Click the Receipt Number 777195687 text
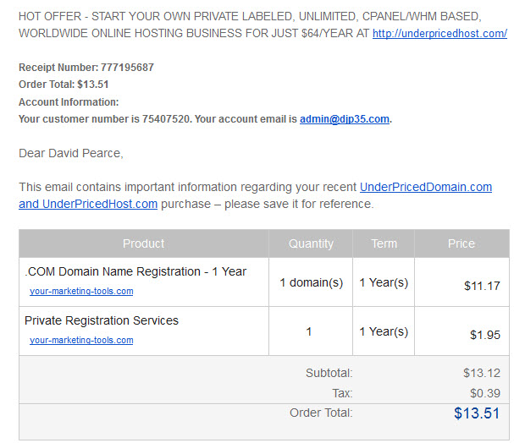The width and height of the screenshot is (514, 443). 86,68
